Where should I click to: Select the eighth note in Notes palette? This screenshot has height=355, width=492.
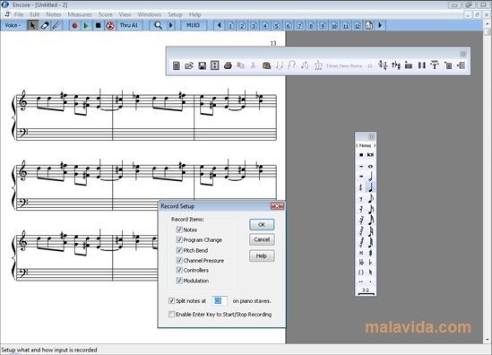tap(371, 198)
